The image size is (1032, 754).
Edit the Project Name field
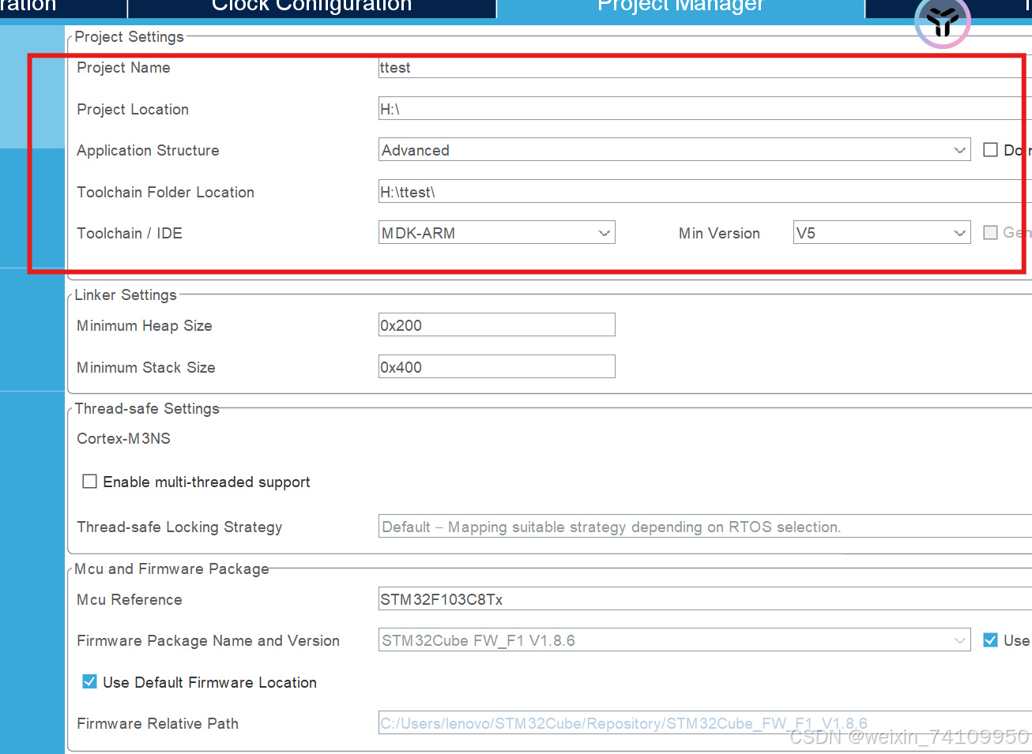click(705, 67)
